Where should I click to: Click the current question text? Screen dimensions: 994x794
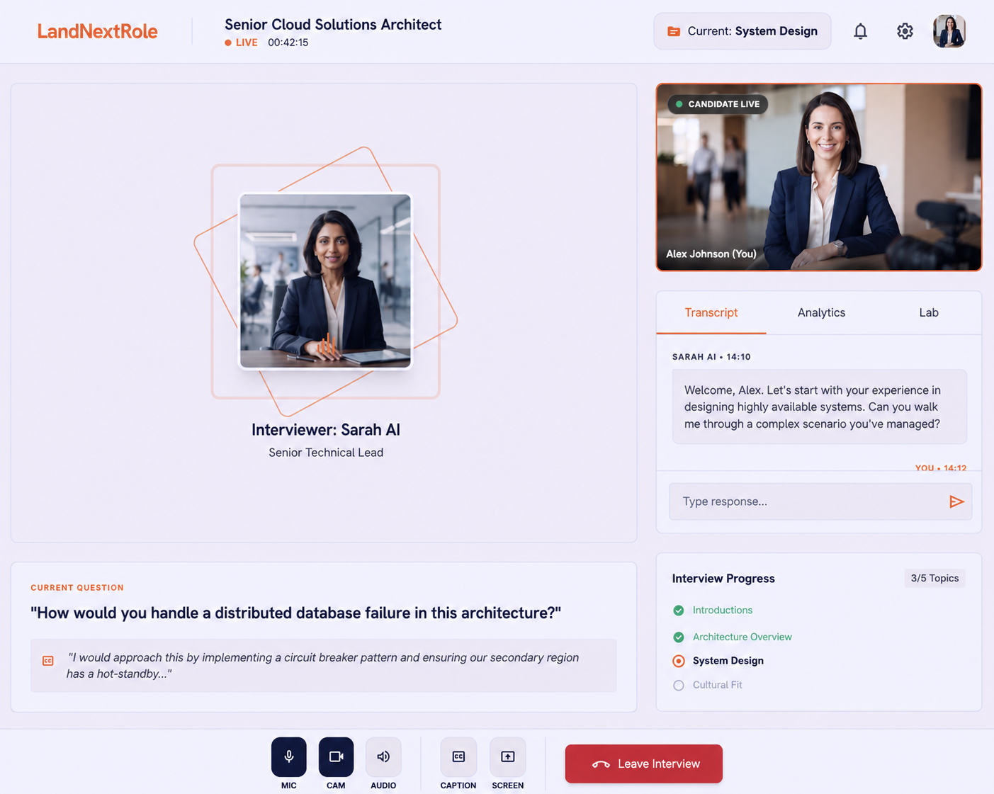(x=295, y=613)
